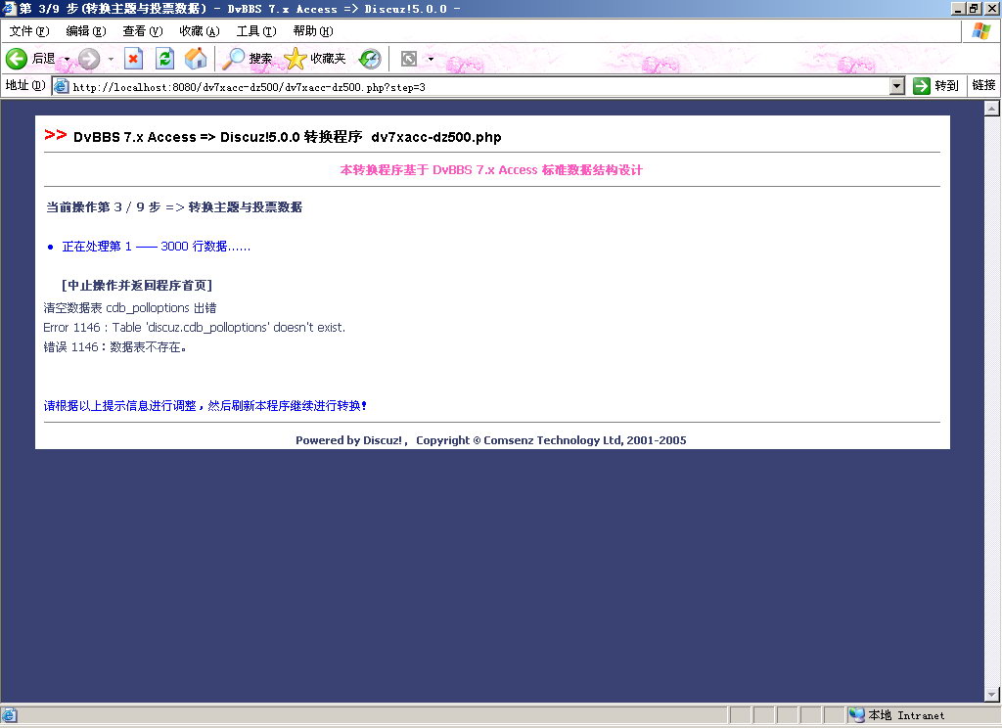1002x728 pixels.
Task: Click the 'Powered by Discuz!' footer text
Action: (349, 440)
